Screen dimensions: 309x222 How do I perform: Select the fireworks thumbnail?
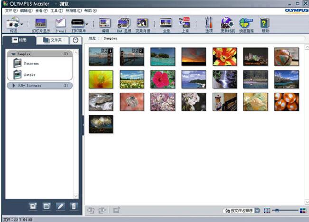[101, 124]
